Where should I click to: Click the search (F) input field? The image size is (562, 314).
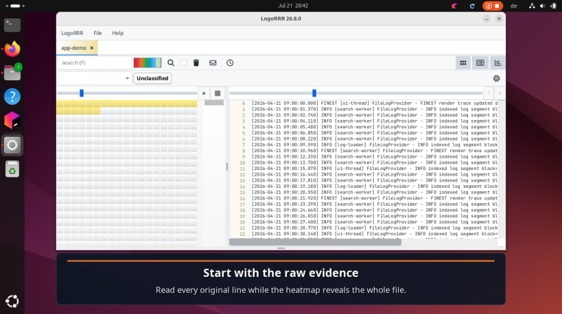[x=95, y=62]
